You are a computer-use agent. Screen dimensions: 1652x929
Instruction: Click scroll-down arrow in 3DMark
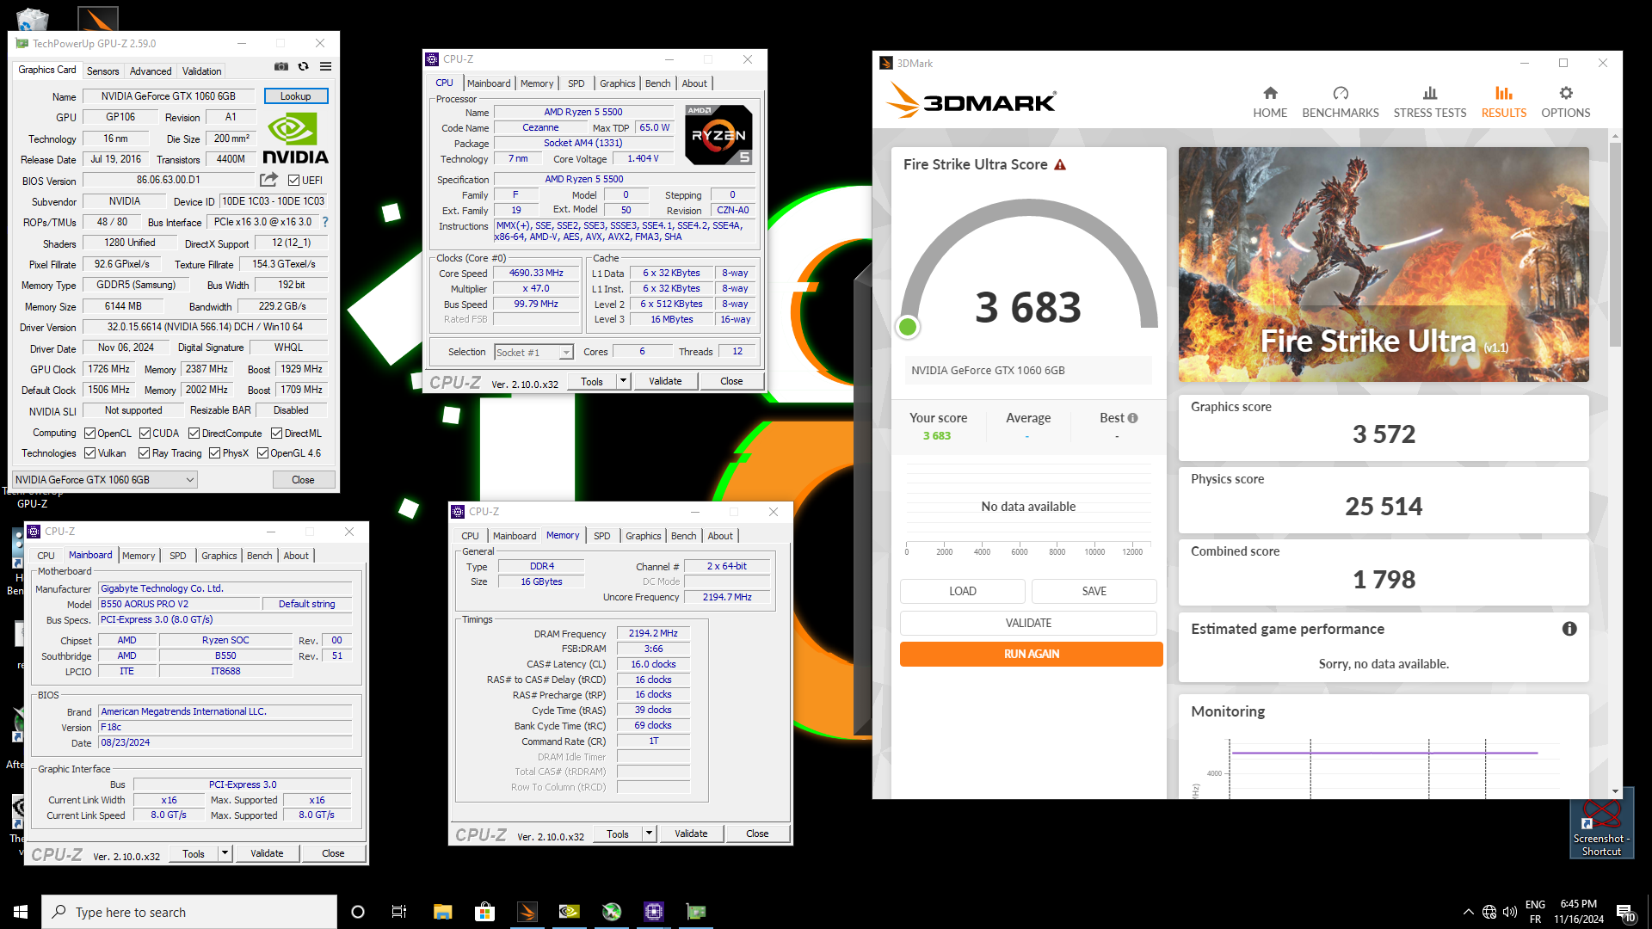click(x=1615, y=791)
